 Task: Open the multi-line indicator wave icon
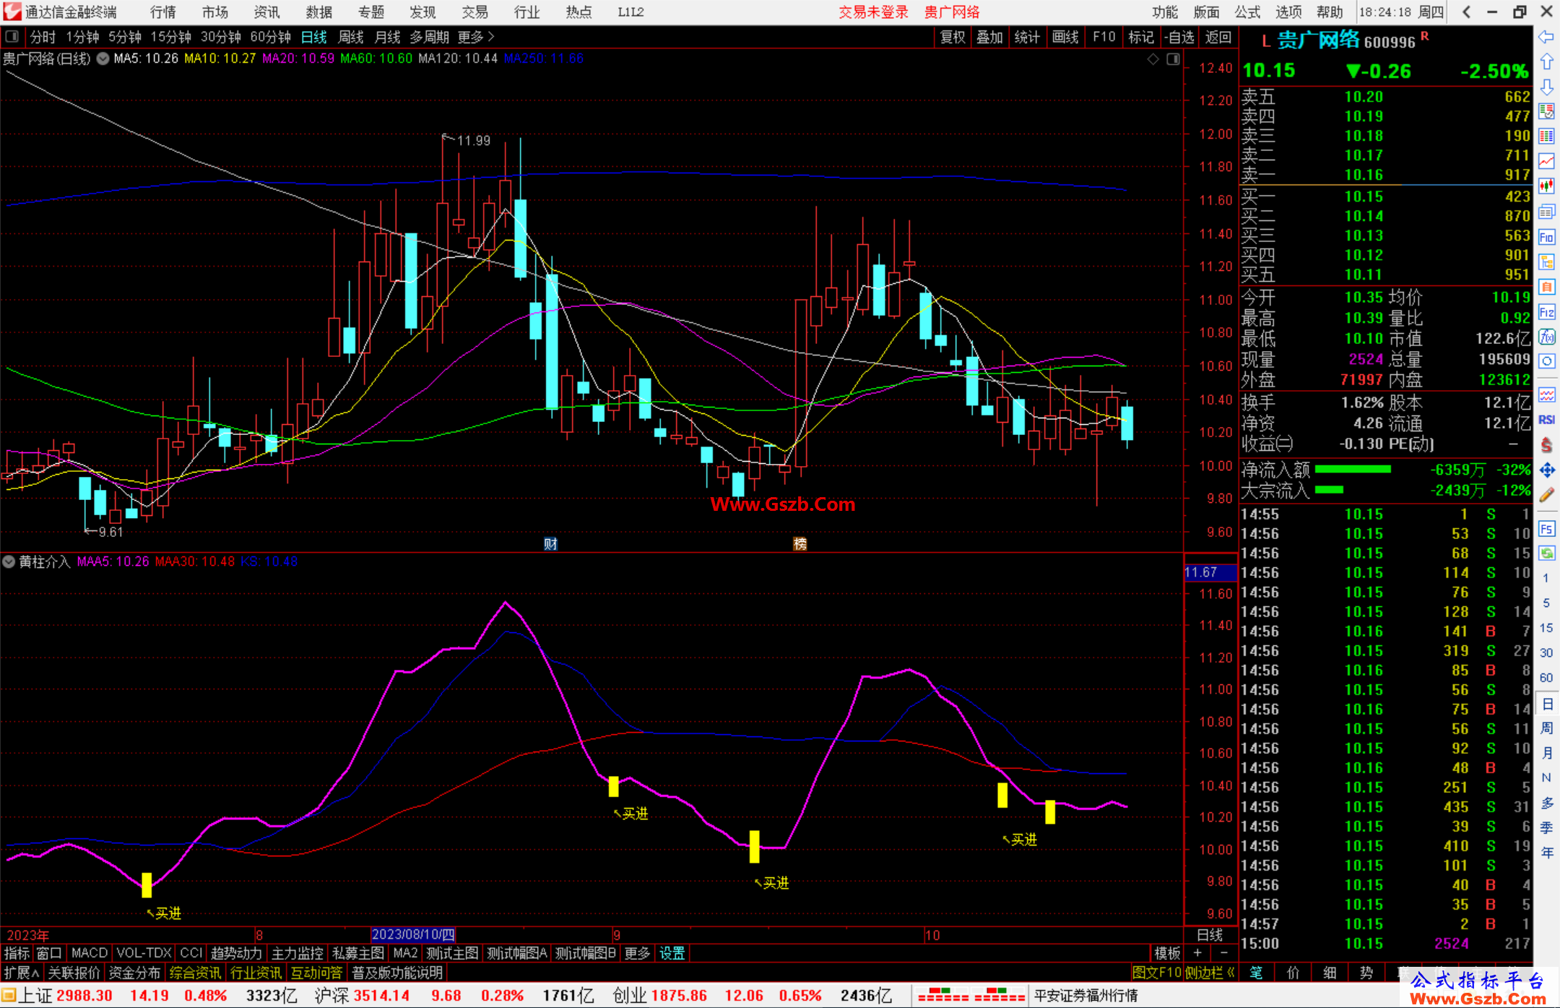(1546, 395)
